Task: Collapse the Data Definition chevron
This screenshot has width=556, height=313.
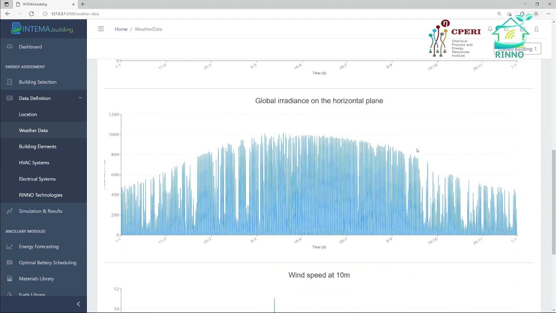Action: coord(80,98)
